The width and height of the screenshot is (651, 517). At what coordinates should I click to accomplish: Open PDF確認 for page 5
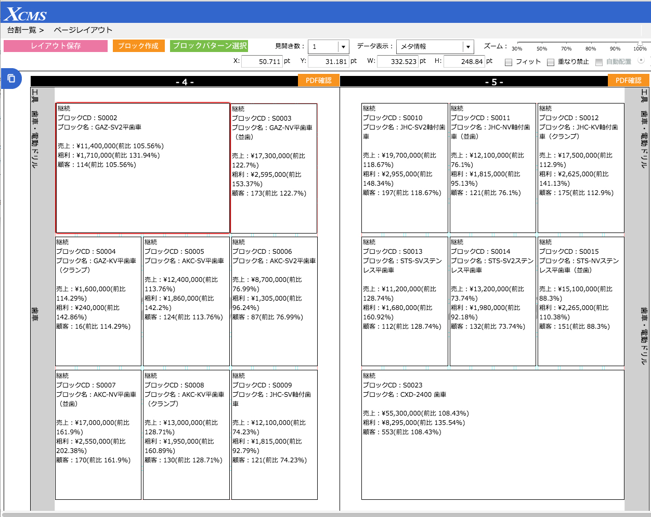(629, 80)
